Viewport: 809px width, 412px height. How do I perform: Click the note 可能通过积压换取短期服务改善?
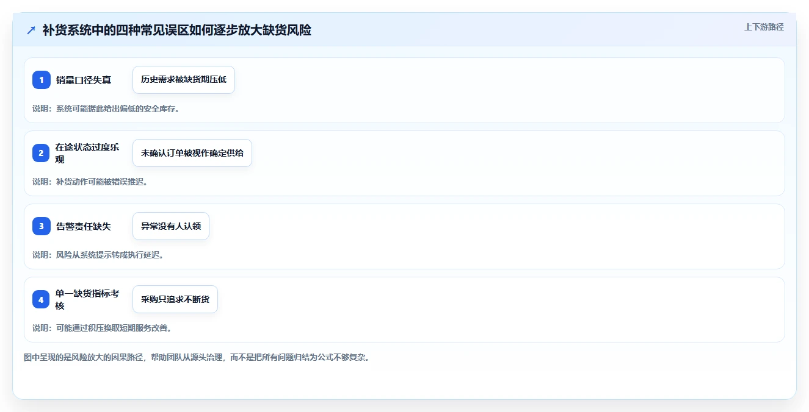click(x=115, y=328)
